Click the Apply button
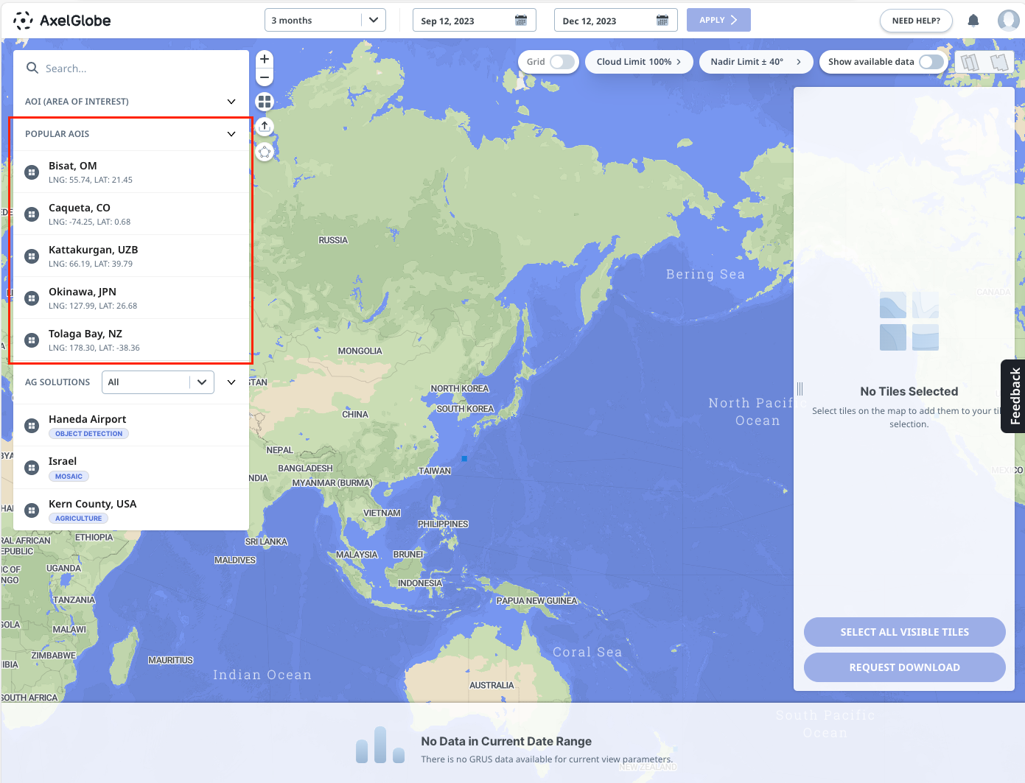 tap(718, 21)
